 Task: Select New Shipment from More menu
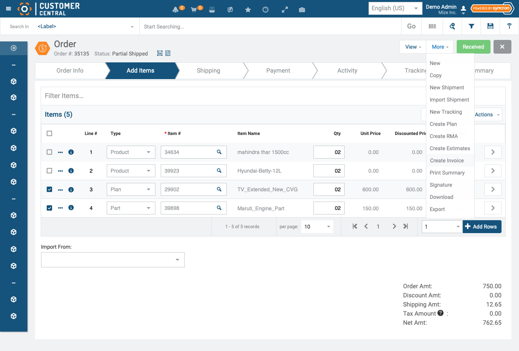pyautogui.click(x=447, y=87)
